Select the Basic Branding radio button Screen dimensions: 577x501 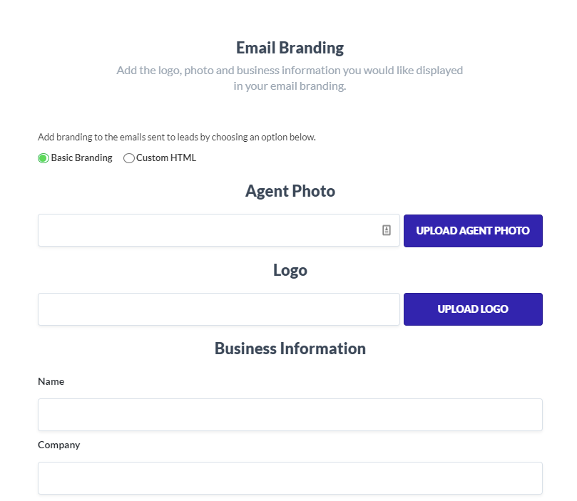pyautogui.click(x=44, y=158)
